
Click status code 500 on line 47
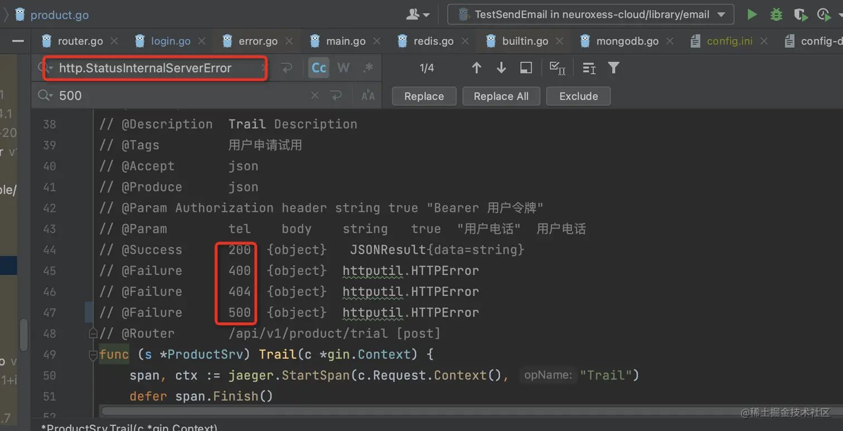pos(240,313)
